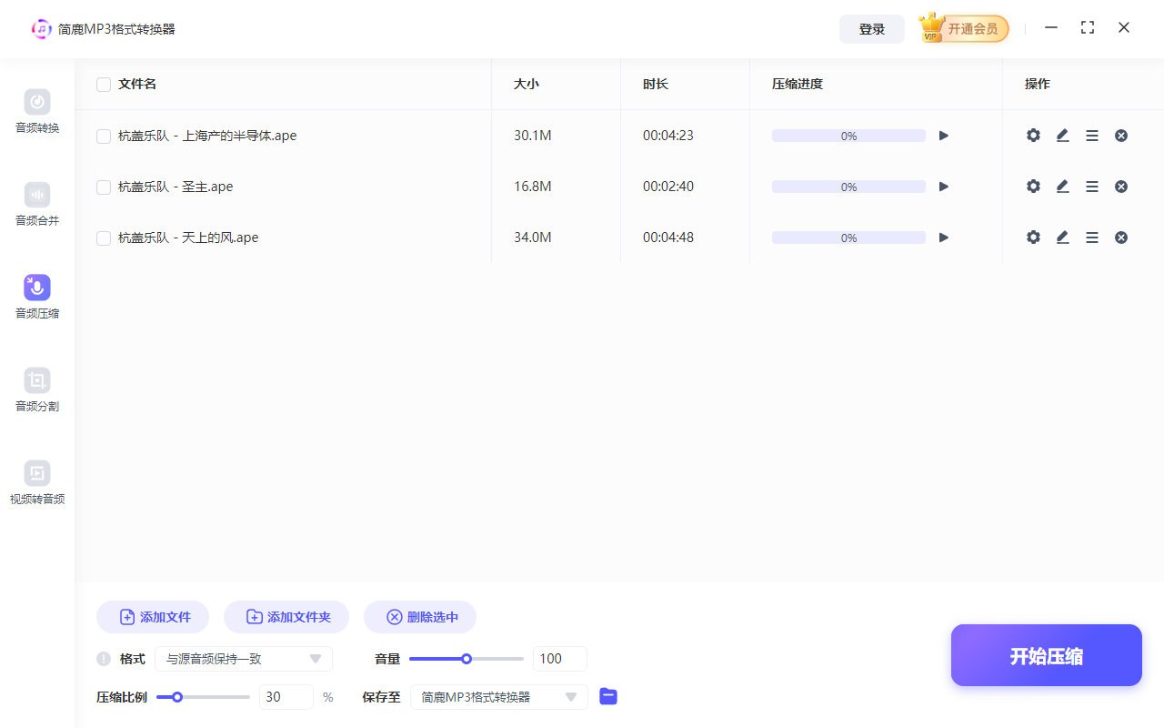The image size is (1164, 728).
Task: Select the checkbox for 上海产的半导体.ape
Action: tap(103, 135)
